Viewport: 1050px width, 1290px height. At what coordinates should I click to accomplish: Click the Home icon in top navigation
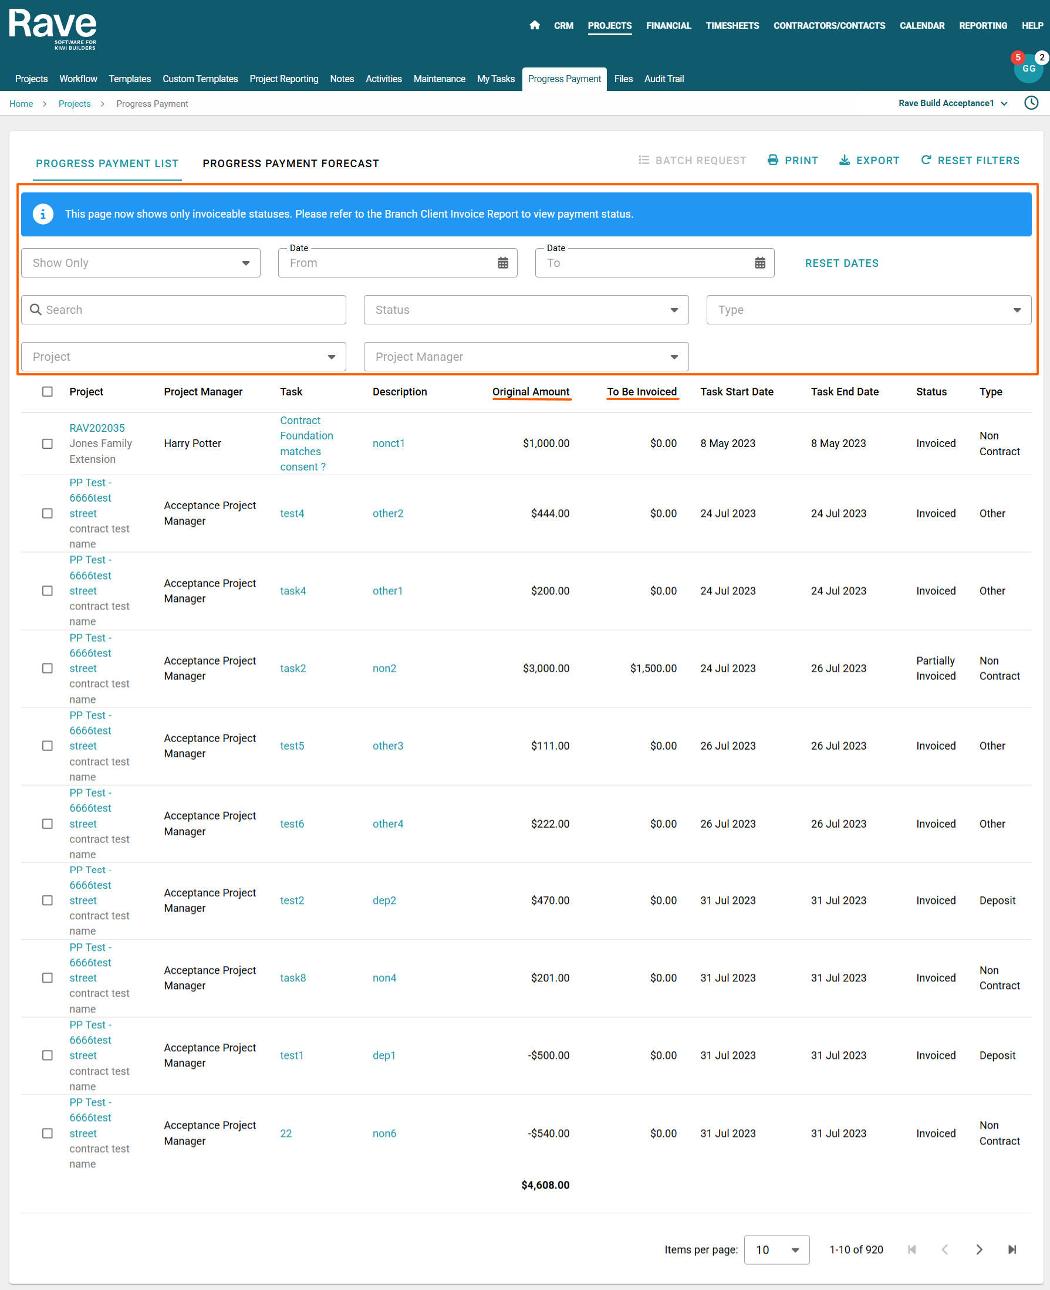pos(534,25)
